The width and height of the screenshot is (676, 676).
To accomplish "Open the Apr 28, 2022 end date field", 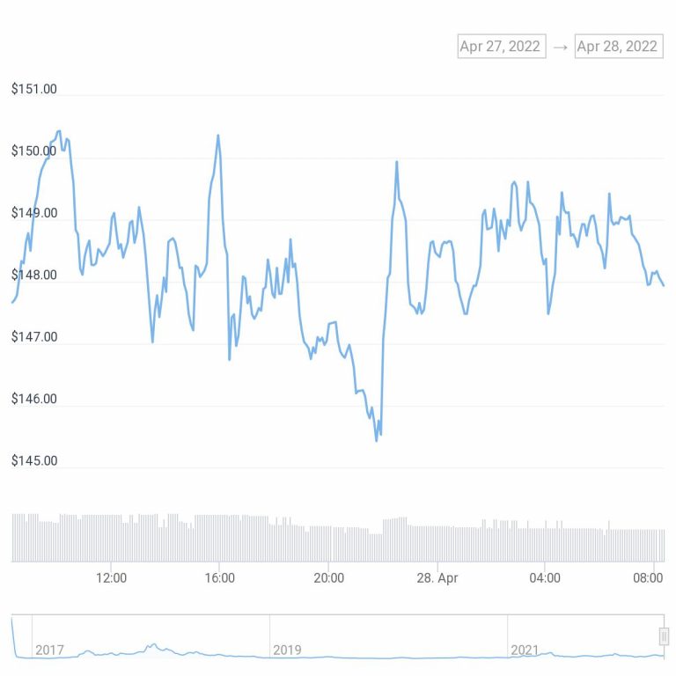I will click(x=619, y=46).
